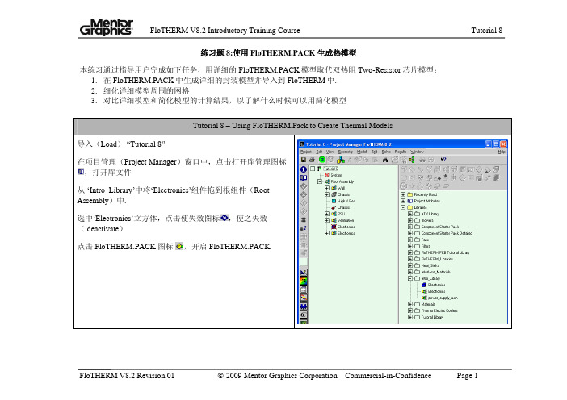Click the yellow Libraries folder icon
The height and width of the screenshot is (400, 567).
coord(410,207)
